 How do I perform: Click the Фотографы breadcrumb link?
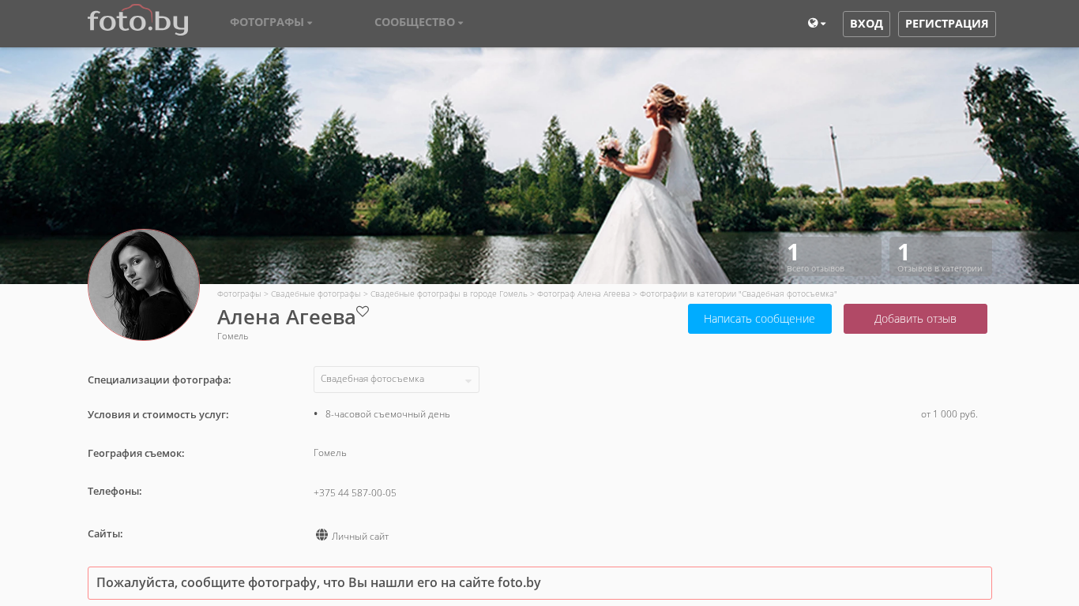point(239,294)
